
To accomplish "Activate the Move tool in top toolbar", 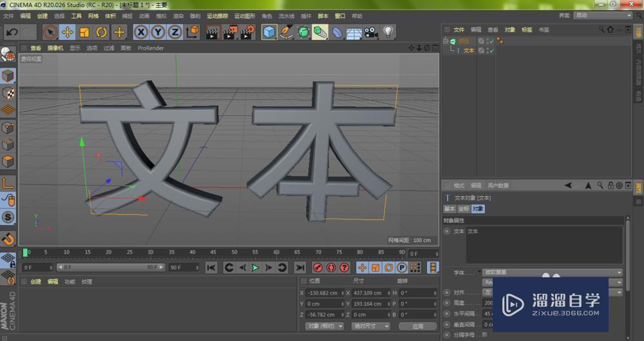I will (x=68, y=32).
